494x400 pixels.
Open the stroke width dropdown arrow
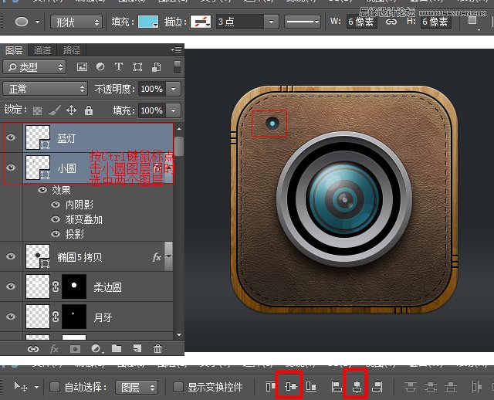click(271, 22)
